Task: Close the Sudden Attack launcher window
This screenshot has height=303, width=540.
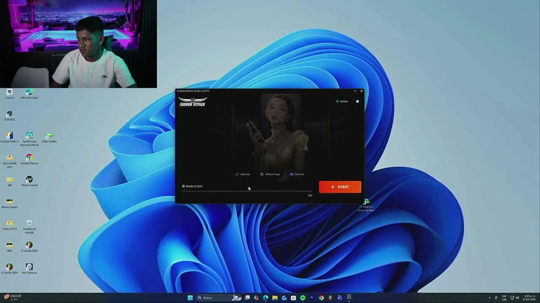Action: coord(361,91)
